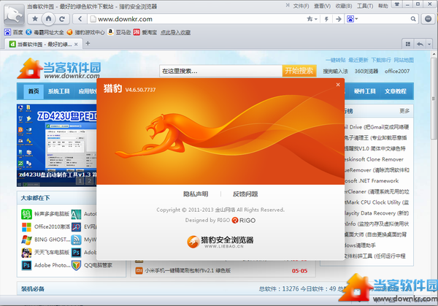Select the 当客软件园 tab
The width and height of the screenshot is (438, 306).
pyautogui.click(x=43, y=44)
